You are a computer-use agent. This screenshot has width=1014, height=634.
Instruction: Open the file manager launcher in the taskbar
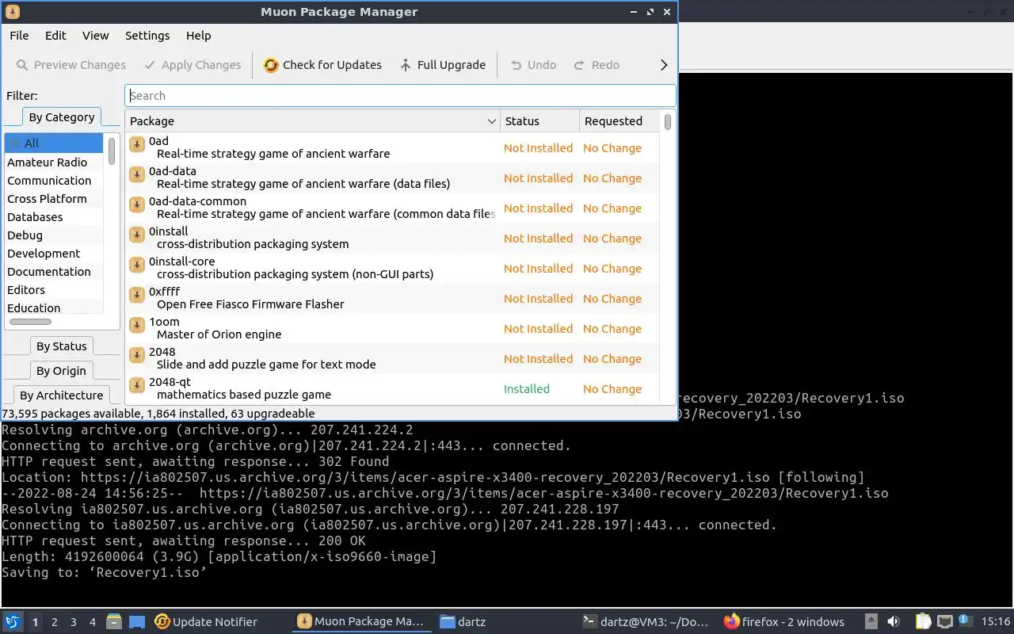point(113,622)
